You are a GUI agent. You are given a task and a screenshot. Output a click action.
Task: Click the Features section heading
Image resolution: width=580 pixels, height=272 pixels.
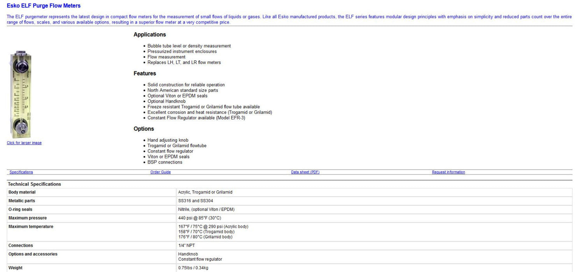pyautogui.click(x=145, y=73)
